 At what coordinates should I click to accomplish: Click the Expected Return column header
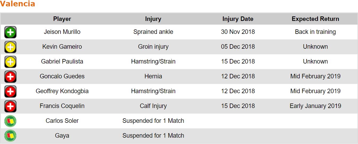pos(315,19)
